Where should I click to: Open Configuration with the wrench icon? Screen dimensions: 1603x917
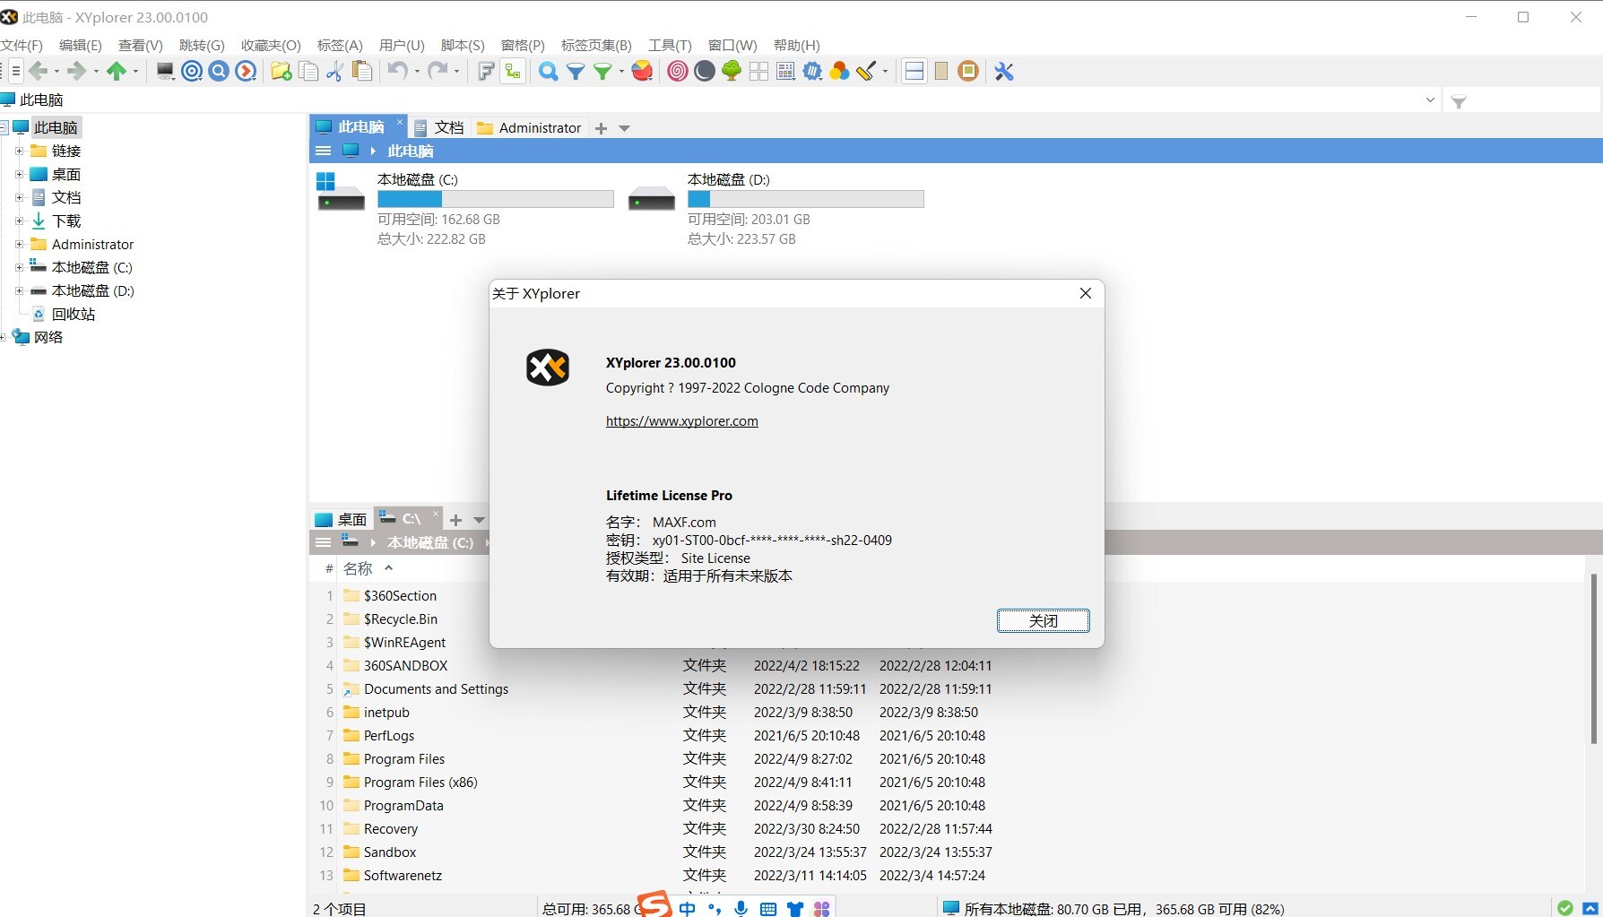1004,72
